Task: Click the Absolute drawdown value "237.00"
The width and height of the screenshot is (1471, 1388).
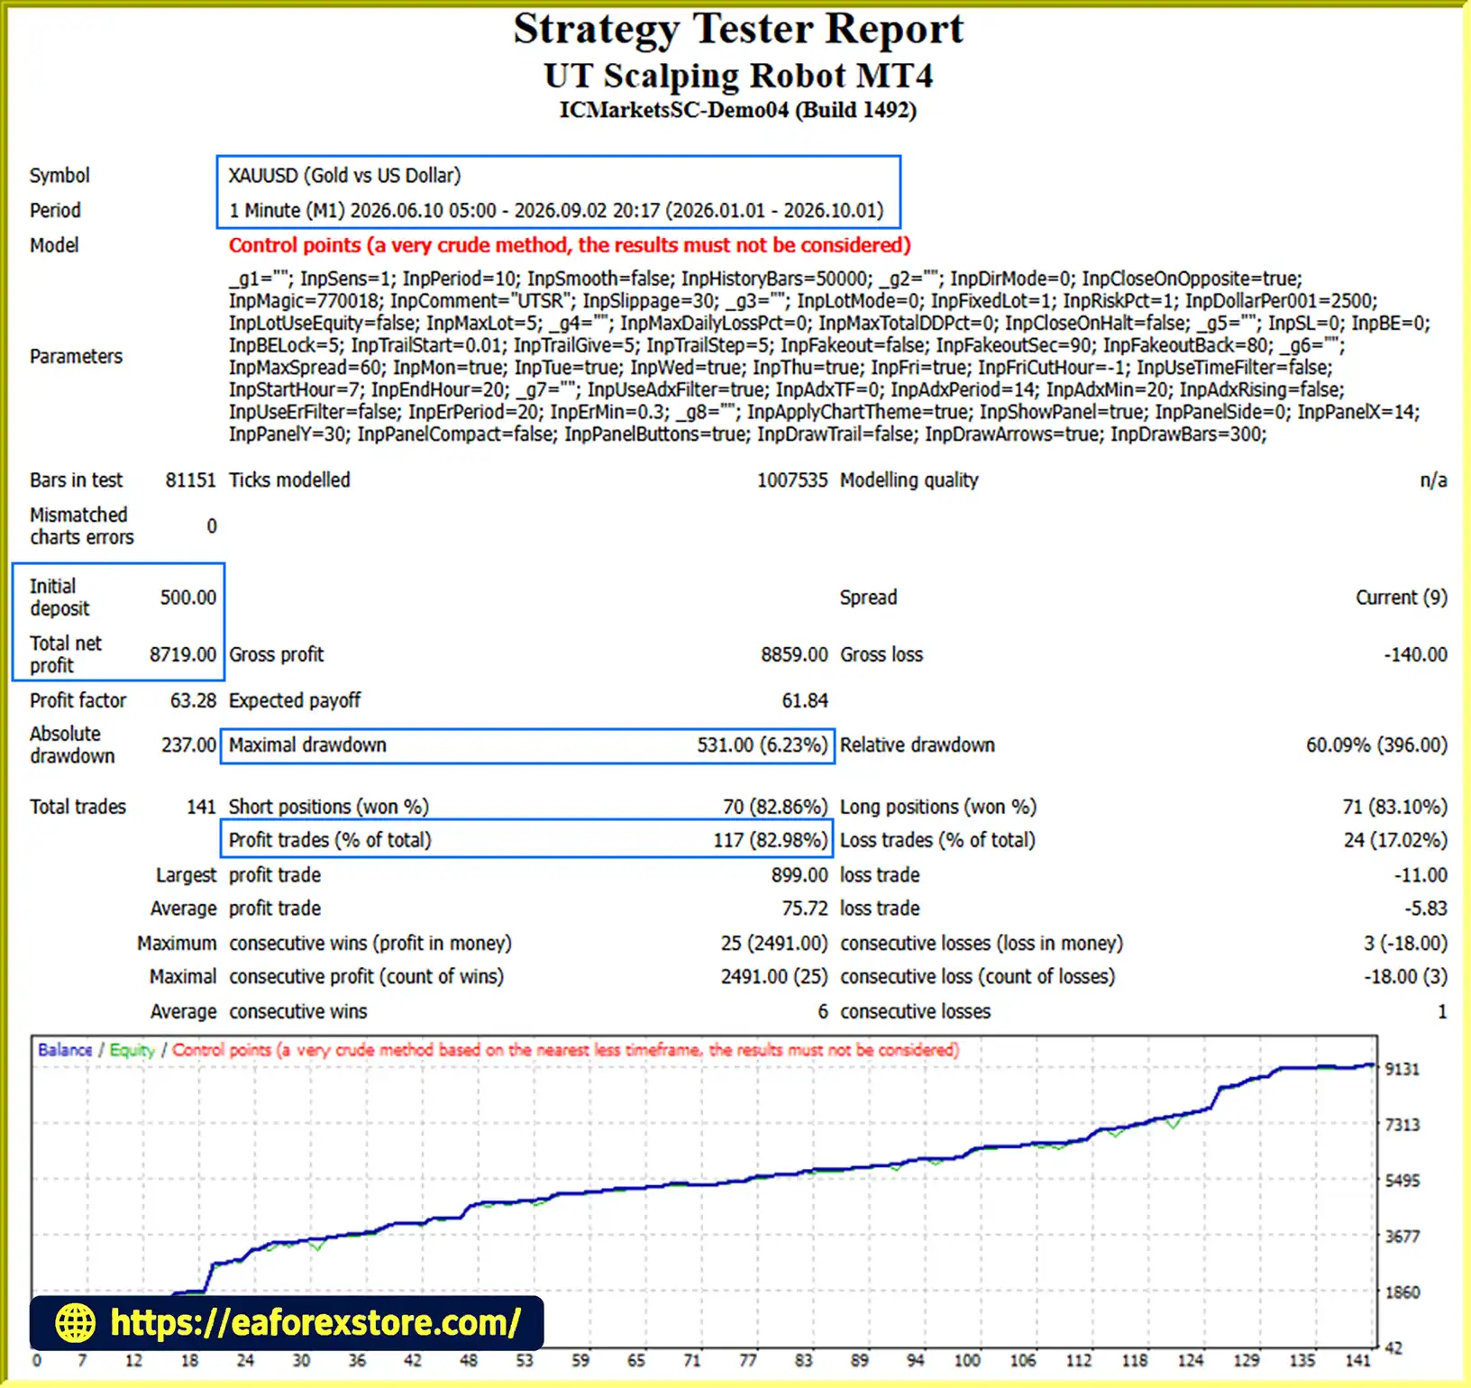Action: click(x=188, y=745)
